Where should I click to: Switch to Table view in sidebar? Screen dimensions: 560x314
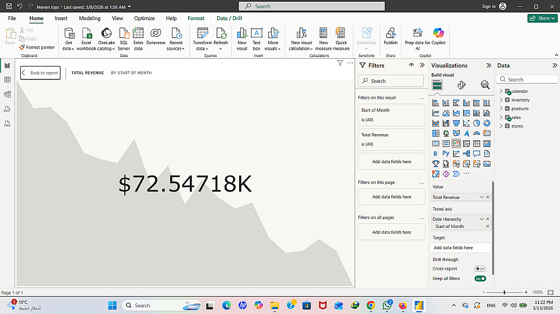tap(7, 80)
